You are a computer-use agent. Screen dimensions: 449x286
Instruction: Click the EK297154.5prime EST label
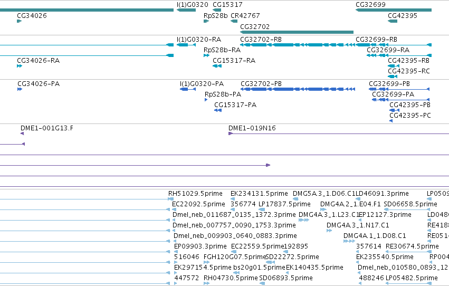[203, 268]
